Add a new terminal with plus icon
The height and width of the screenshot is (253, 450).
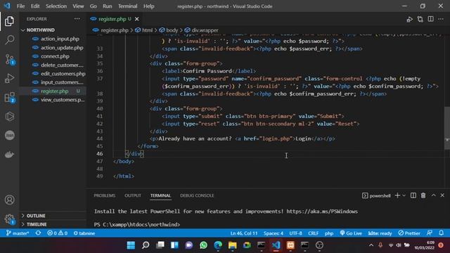click(397, 195)
